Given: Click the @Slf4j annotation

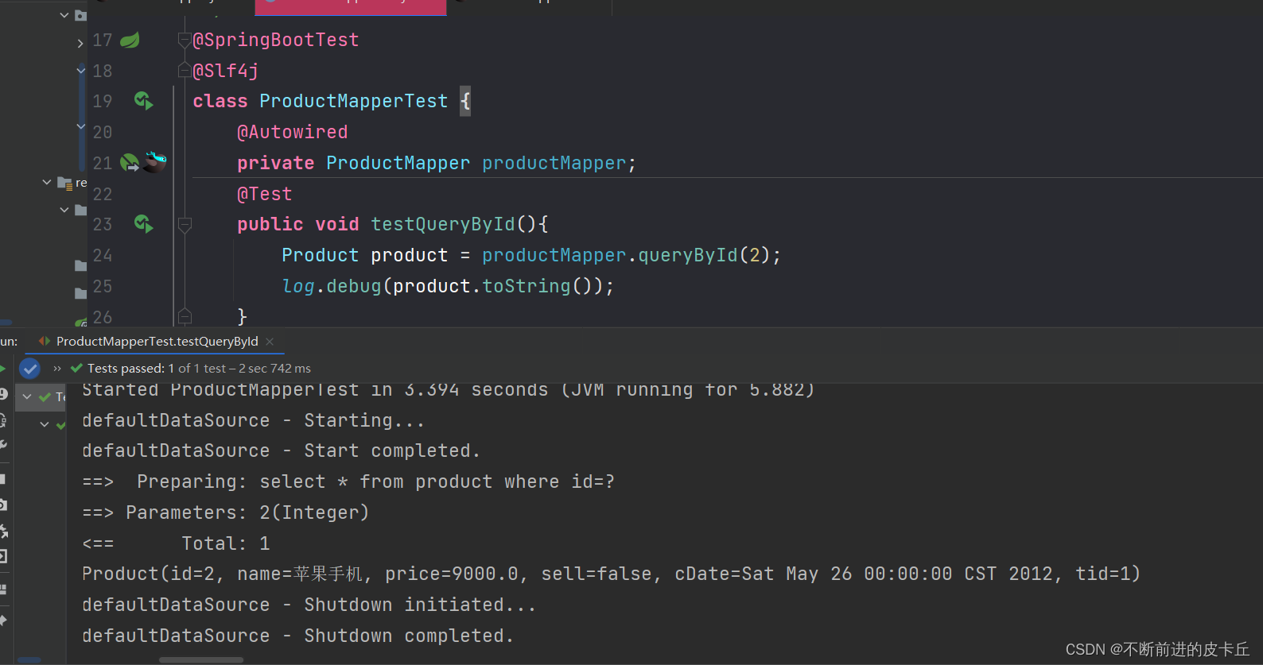Looking at the screenshot, I should pyautogui.click(x=226, y=71).
